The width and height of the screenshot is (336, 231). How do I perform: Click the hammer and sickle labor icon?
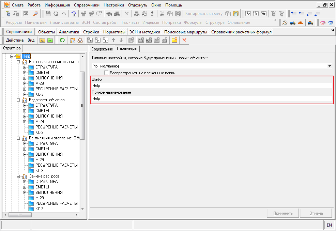285,22
